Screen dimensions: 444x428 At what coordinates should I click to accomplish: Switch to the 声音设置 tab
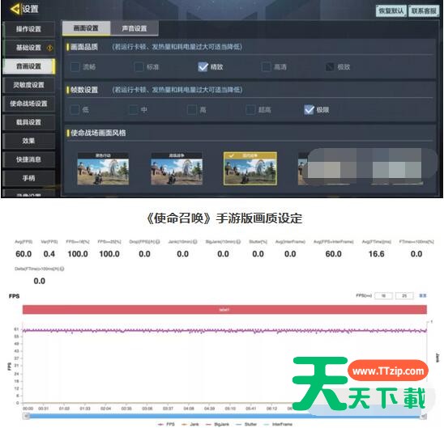[134, 28]
